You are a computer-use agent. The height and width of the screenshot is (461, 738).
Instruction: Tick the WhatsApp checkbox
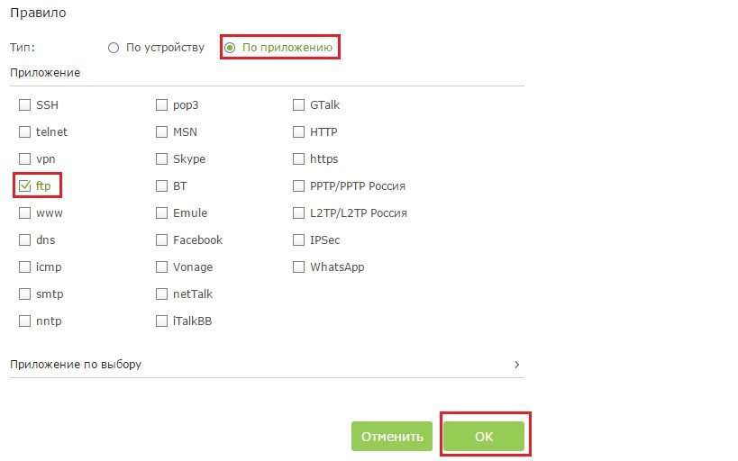click(299, 267)
